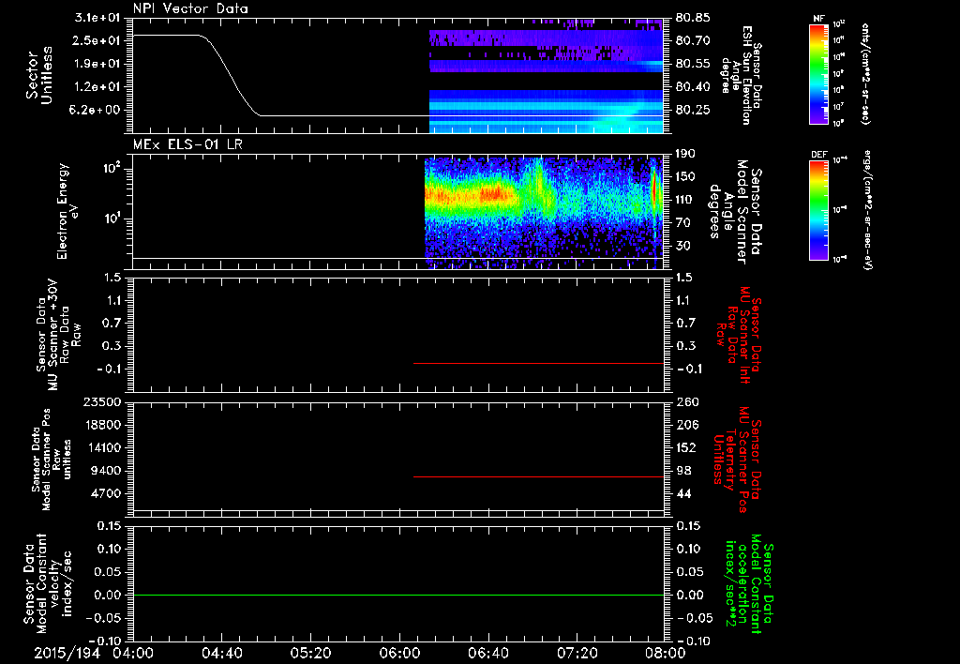The height and width of the screenshot is (664, 960).
Task: Click the green zero velocity line
Action: pyautogui.click(x=398, y=595)
